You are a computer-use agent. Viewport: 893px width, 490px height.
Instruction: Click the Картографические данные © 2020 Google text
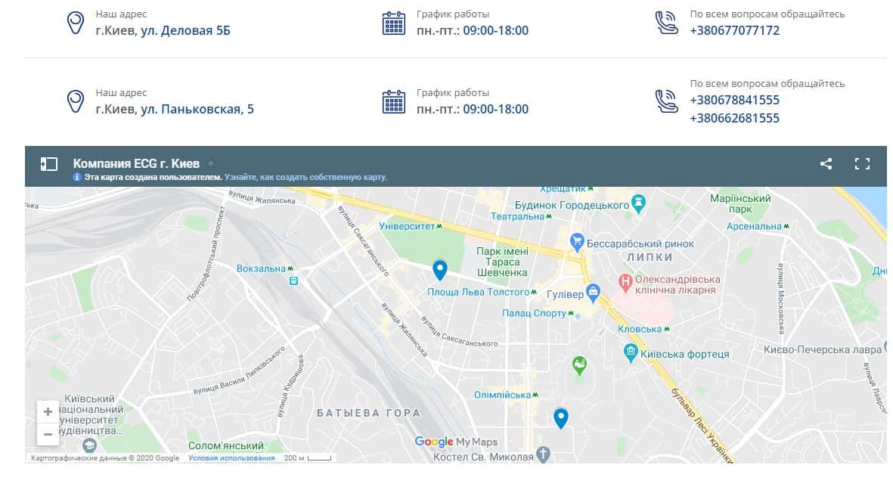coord(105,458)
